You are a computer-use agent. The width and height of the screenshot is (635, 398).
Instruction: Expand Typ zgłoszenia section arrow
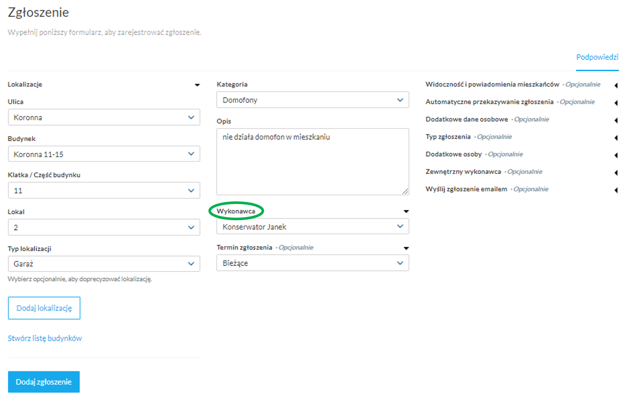616,138
